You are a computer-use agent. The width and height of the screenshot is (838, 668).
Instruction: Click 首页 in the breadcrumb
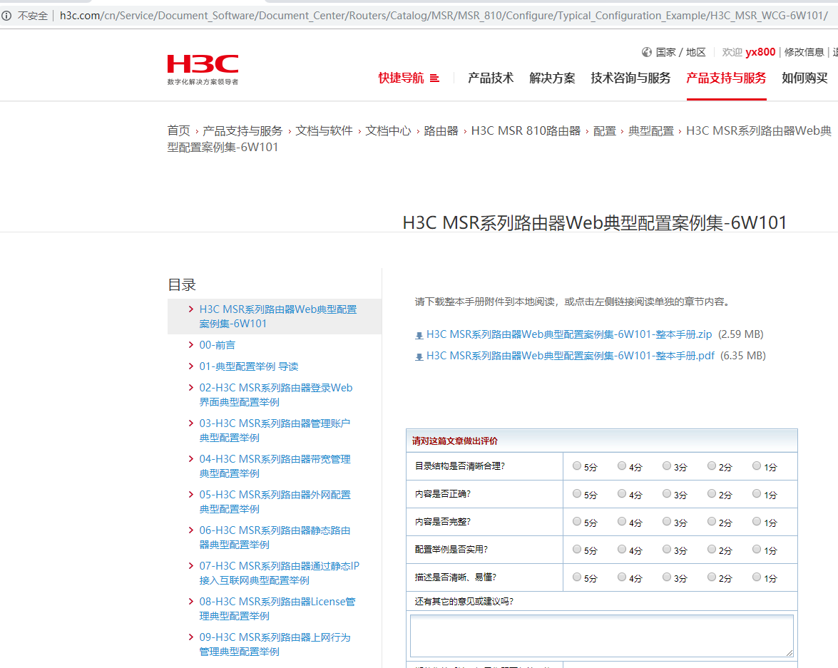click(x=178, y=131)
